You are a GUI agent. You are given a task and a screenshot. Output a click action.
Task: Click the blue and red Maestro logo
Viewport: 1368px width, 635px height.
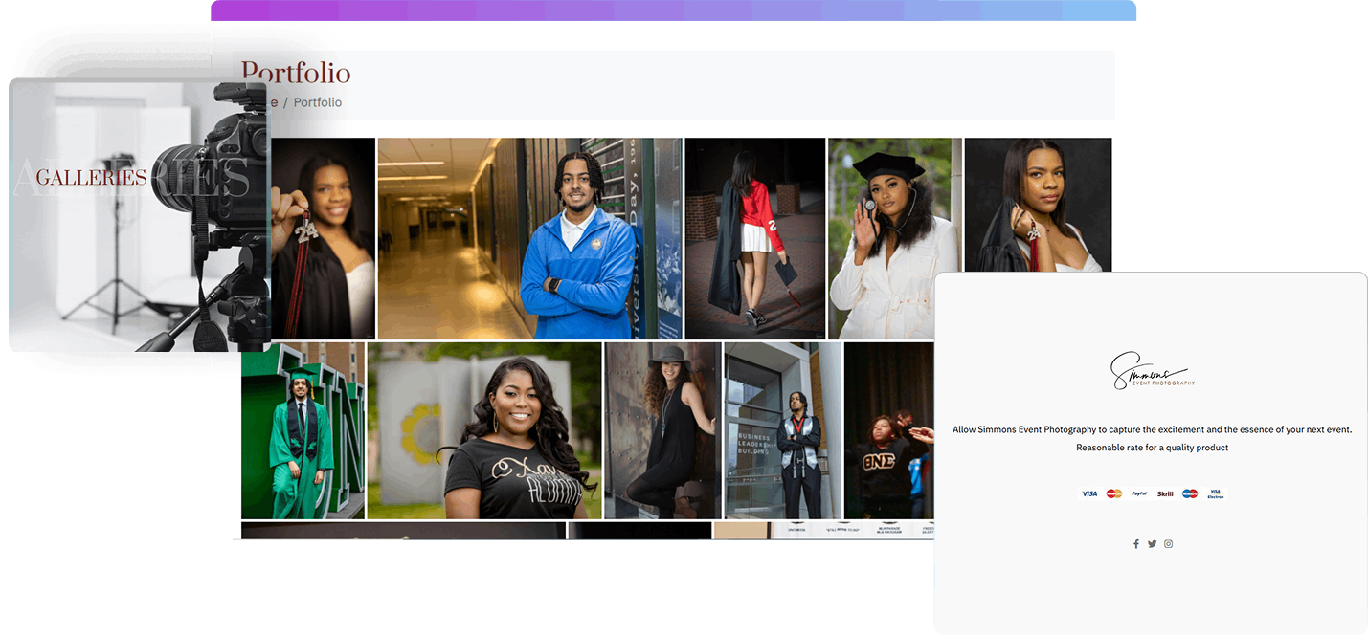coord(1190,493)
